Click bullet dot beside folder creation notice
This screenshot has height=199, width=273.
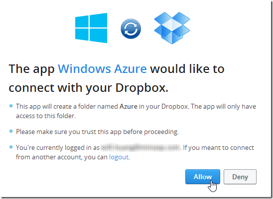pos(11,106)
